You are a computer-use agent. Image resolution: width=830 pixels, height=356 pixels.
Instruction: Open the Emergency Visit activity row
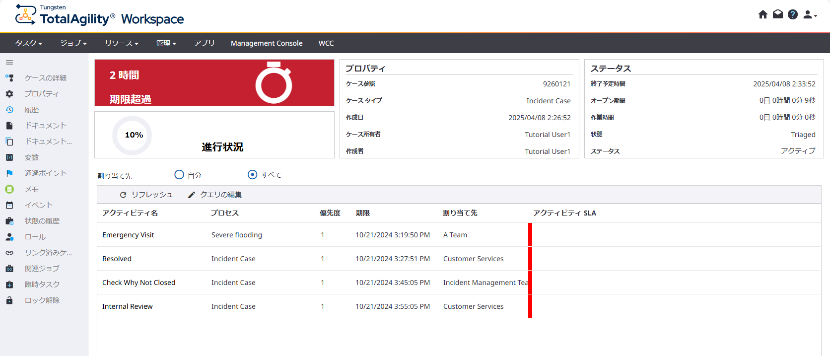(x=128, y=235)
